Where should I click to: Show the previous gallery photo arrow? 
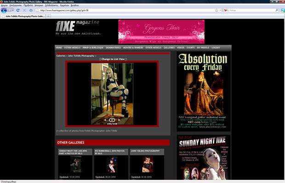pos(105,120)
